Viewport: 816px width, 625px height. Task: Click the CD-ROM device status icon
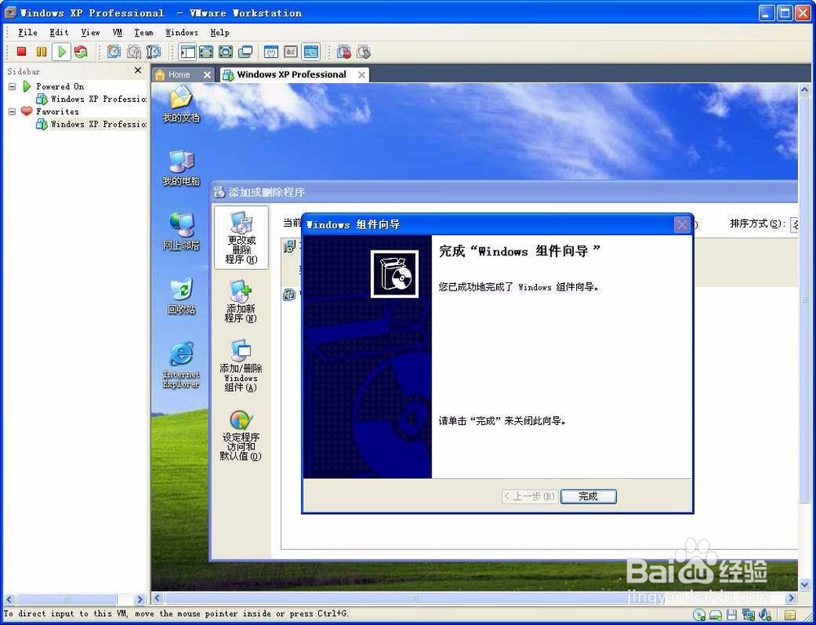click(x=700, y=614)
